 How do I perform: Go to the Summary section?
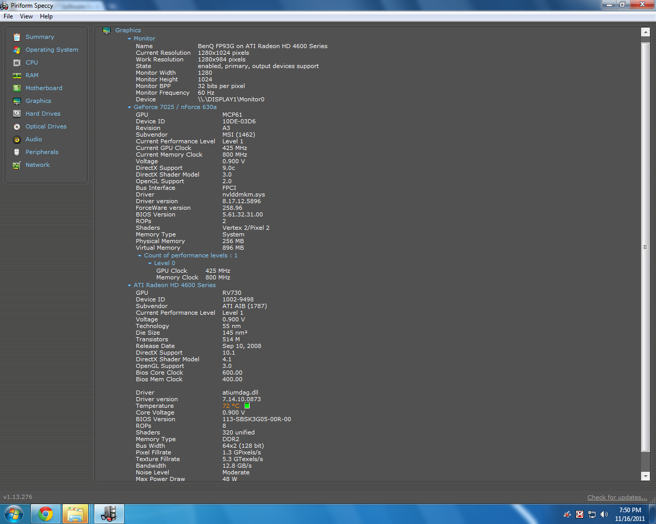40,37
